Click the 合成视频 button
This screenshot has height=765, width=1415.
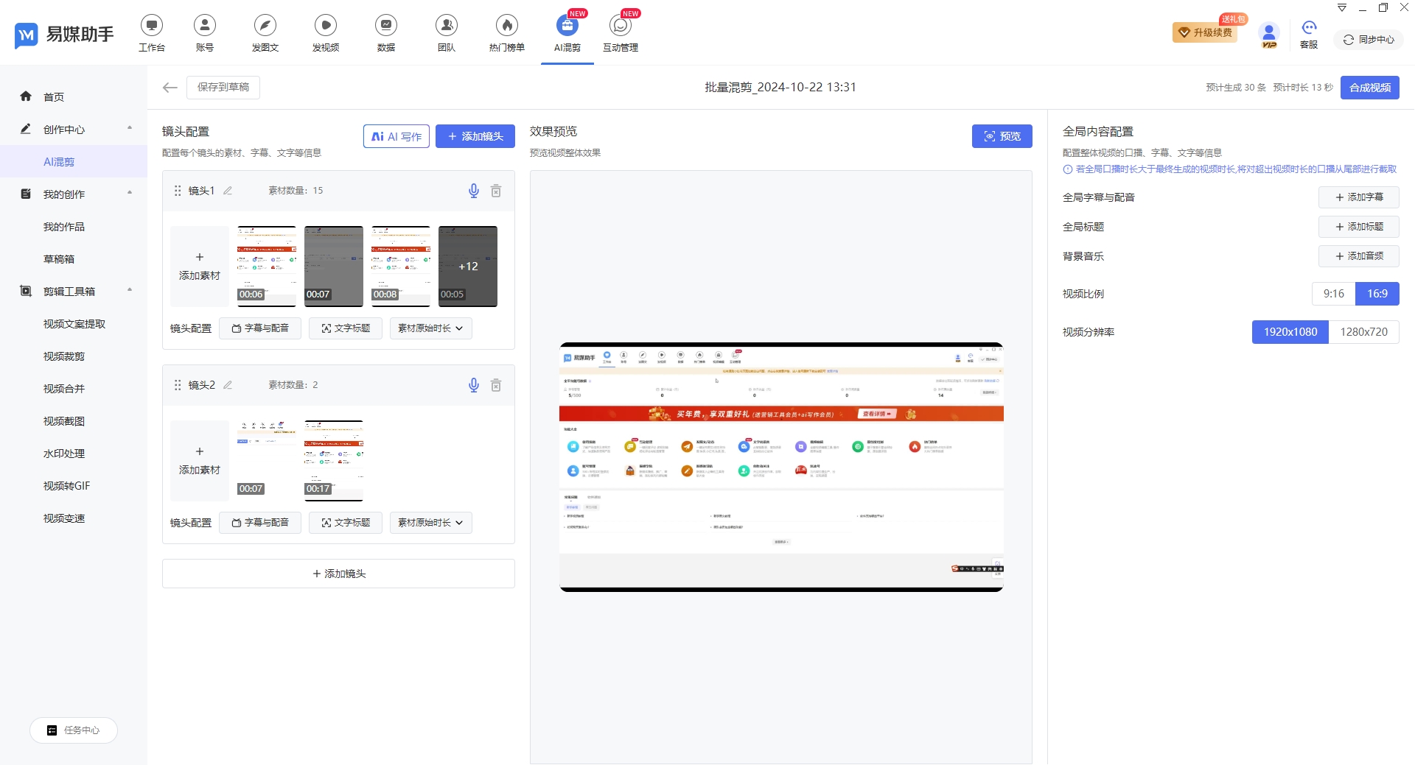[1369, 88]
